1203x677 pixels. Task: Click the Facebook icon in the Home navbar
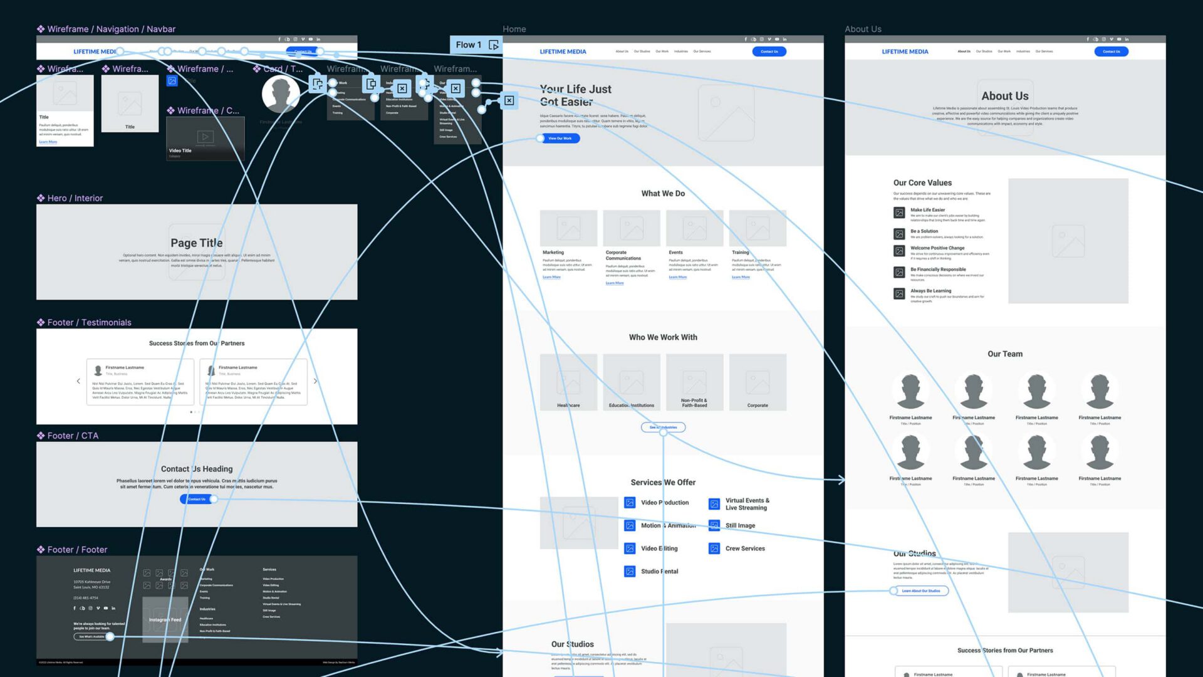(746, 39)
